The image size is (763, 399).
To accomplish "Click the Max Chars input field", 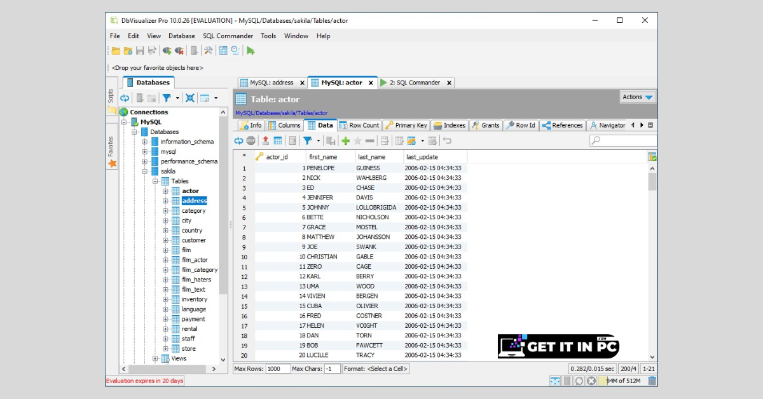I will (x=333, y=369).
